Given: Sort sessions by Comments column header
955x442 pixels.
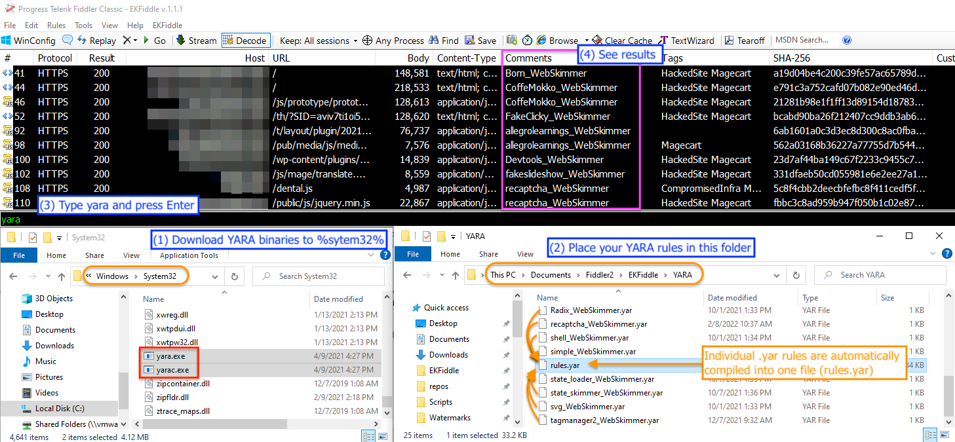Looking at the screenshot, I should click(528, 58).
